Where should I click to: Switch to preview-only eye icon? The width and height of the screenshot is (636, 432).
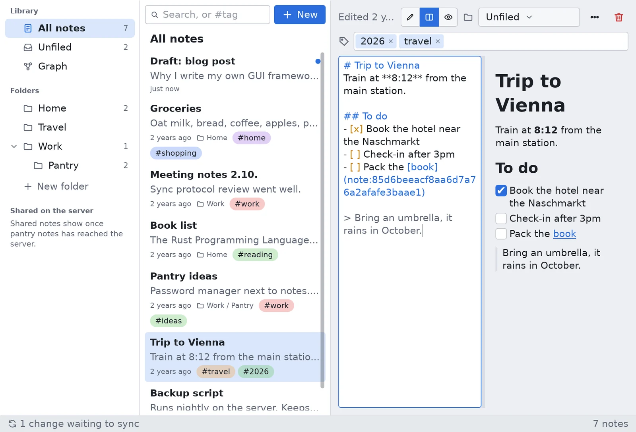[x=448, y=17]
